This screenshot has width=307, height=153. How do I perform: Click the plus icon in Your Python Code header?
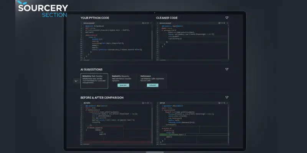[148, 23]
